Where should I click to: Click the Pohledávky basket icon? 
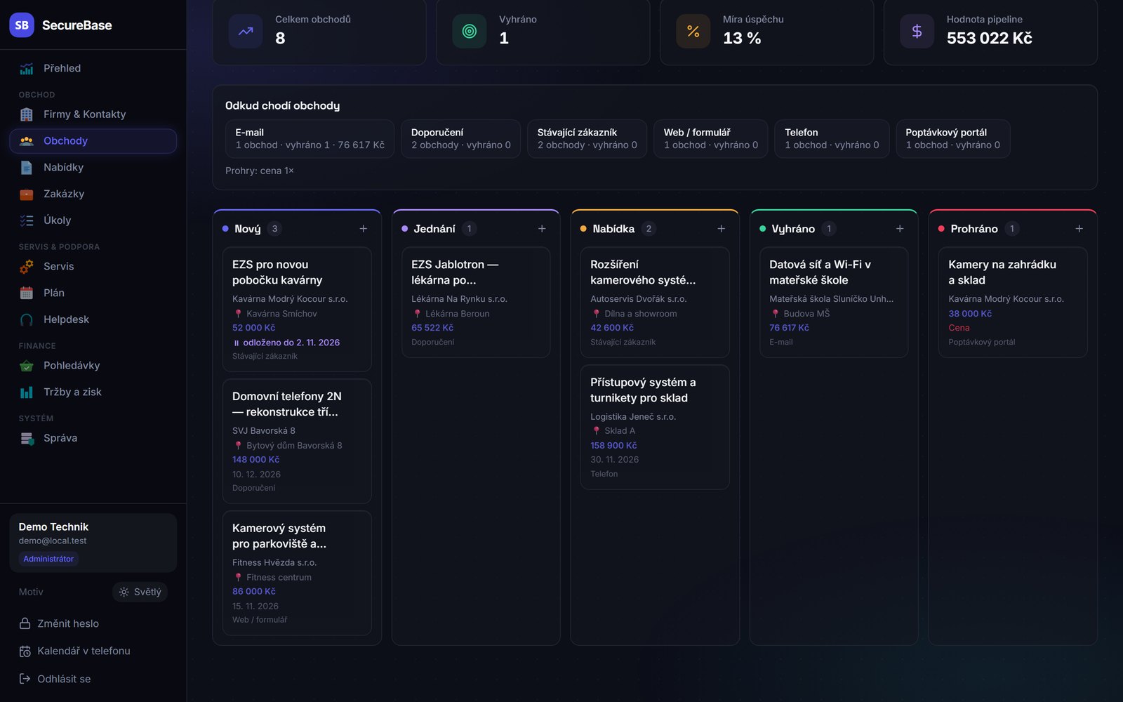coord(27,366)
